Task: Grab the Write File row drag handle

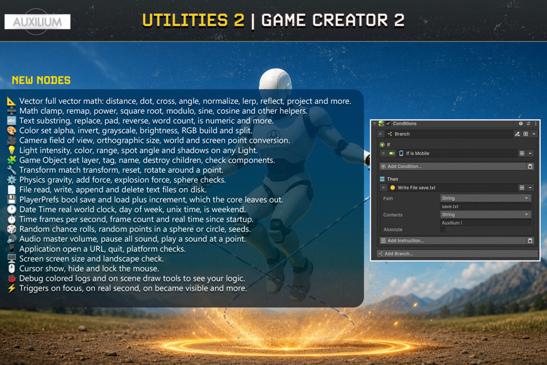Action: click(383, 188)
